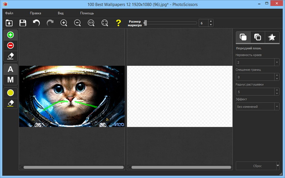Click Смещение границ input field
Screen dimensions: 285x178
point(255,77)
